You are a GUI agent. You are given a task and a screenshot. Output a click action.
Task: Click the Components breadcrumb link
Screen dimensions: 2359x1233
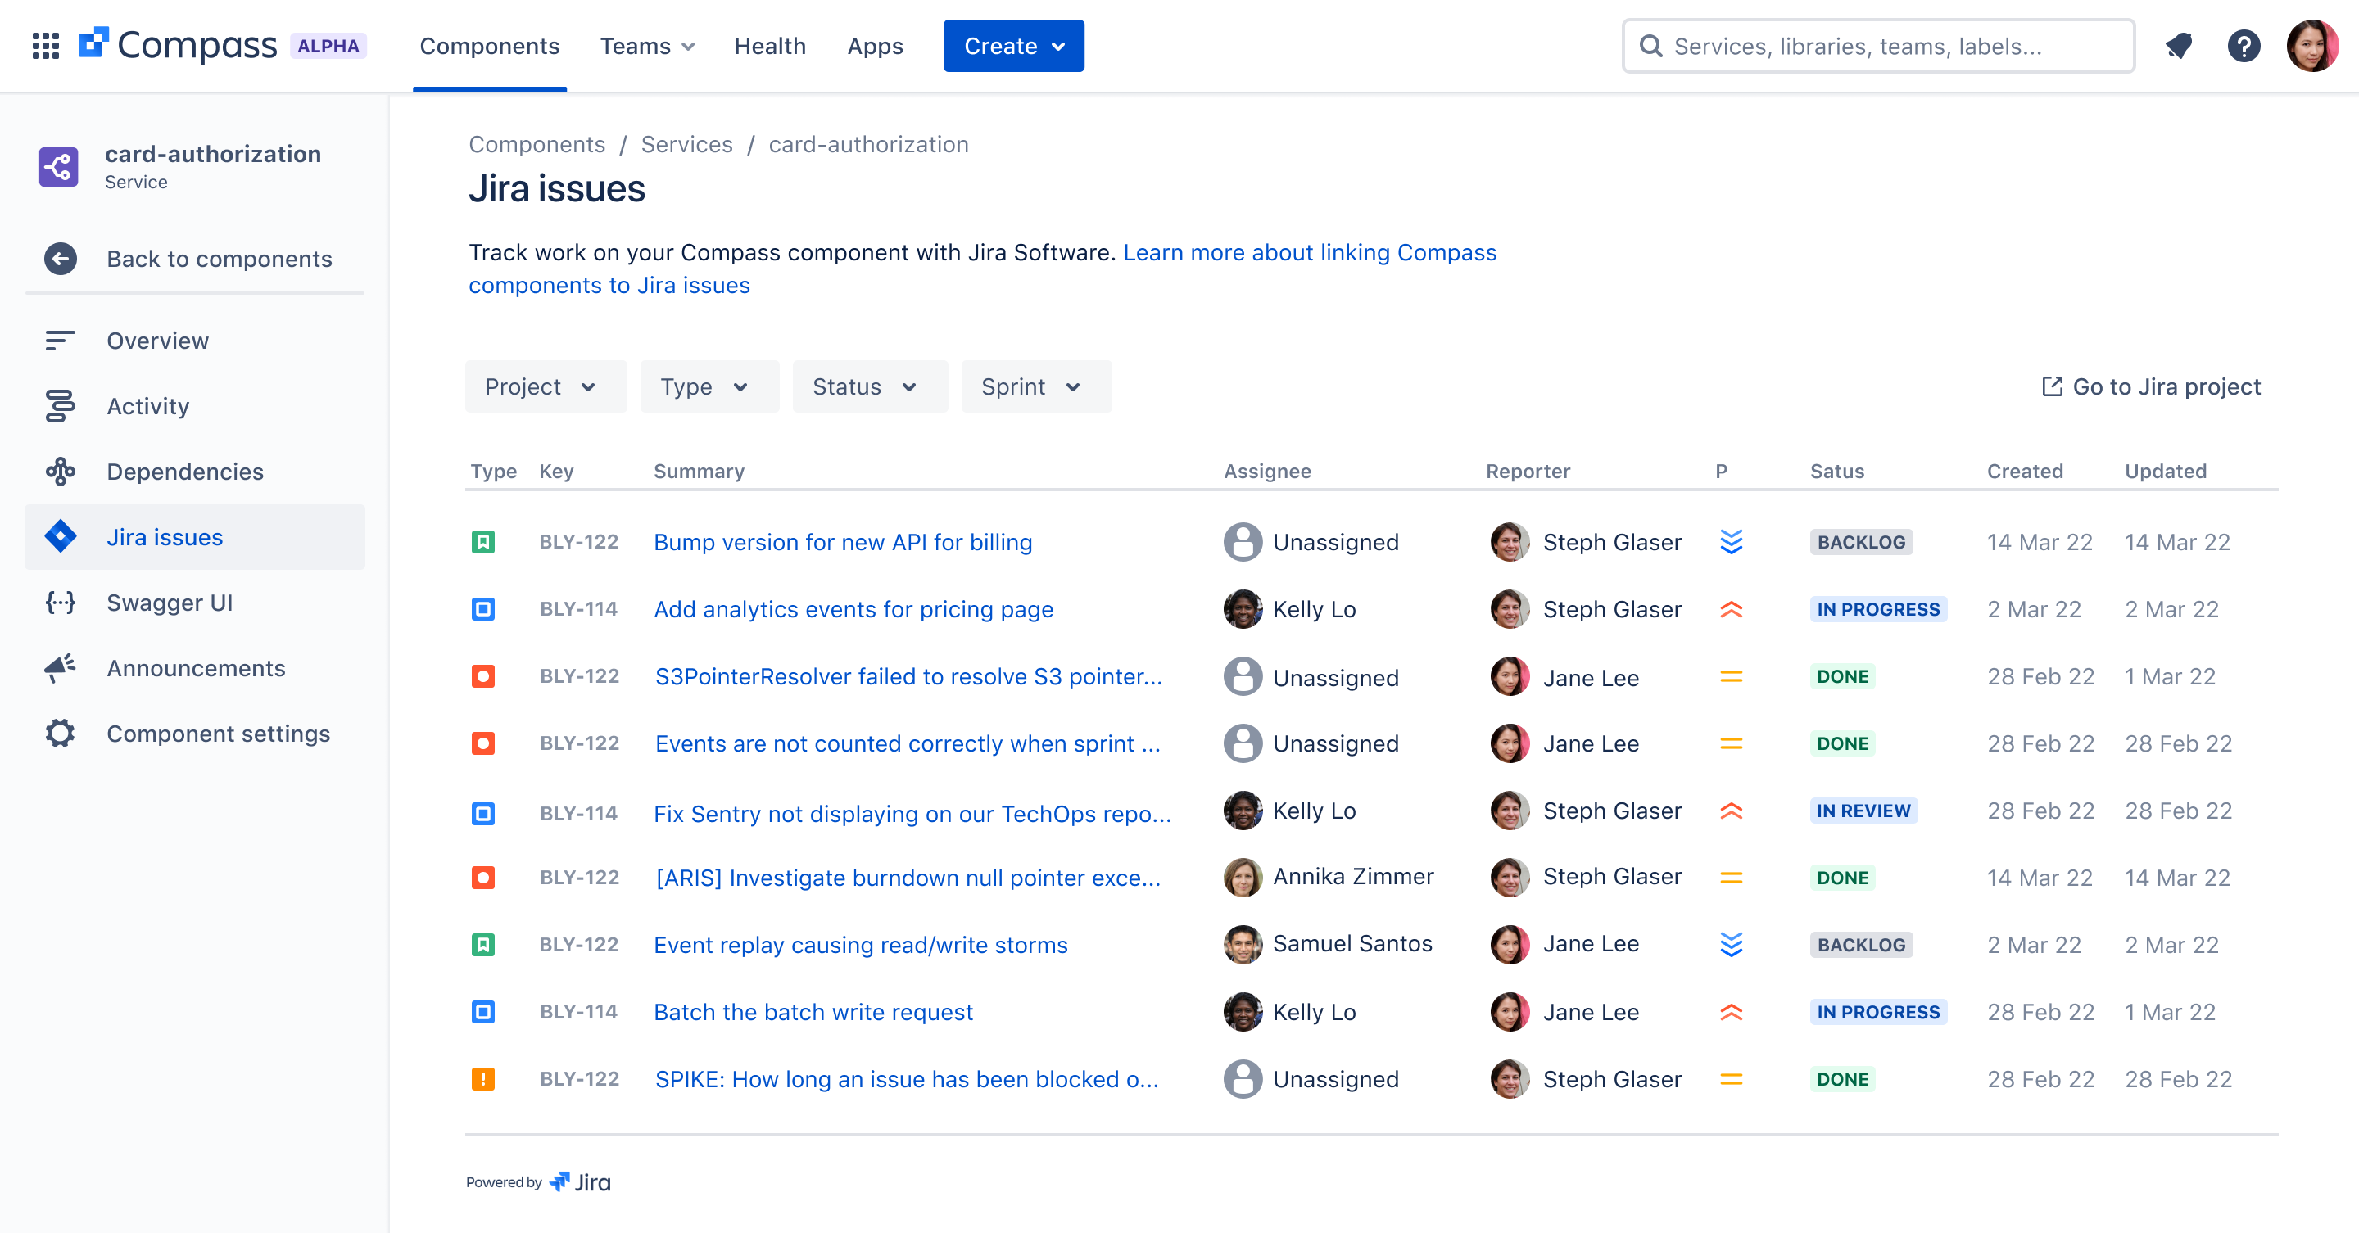coord(537,144)
